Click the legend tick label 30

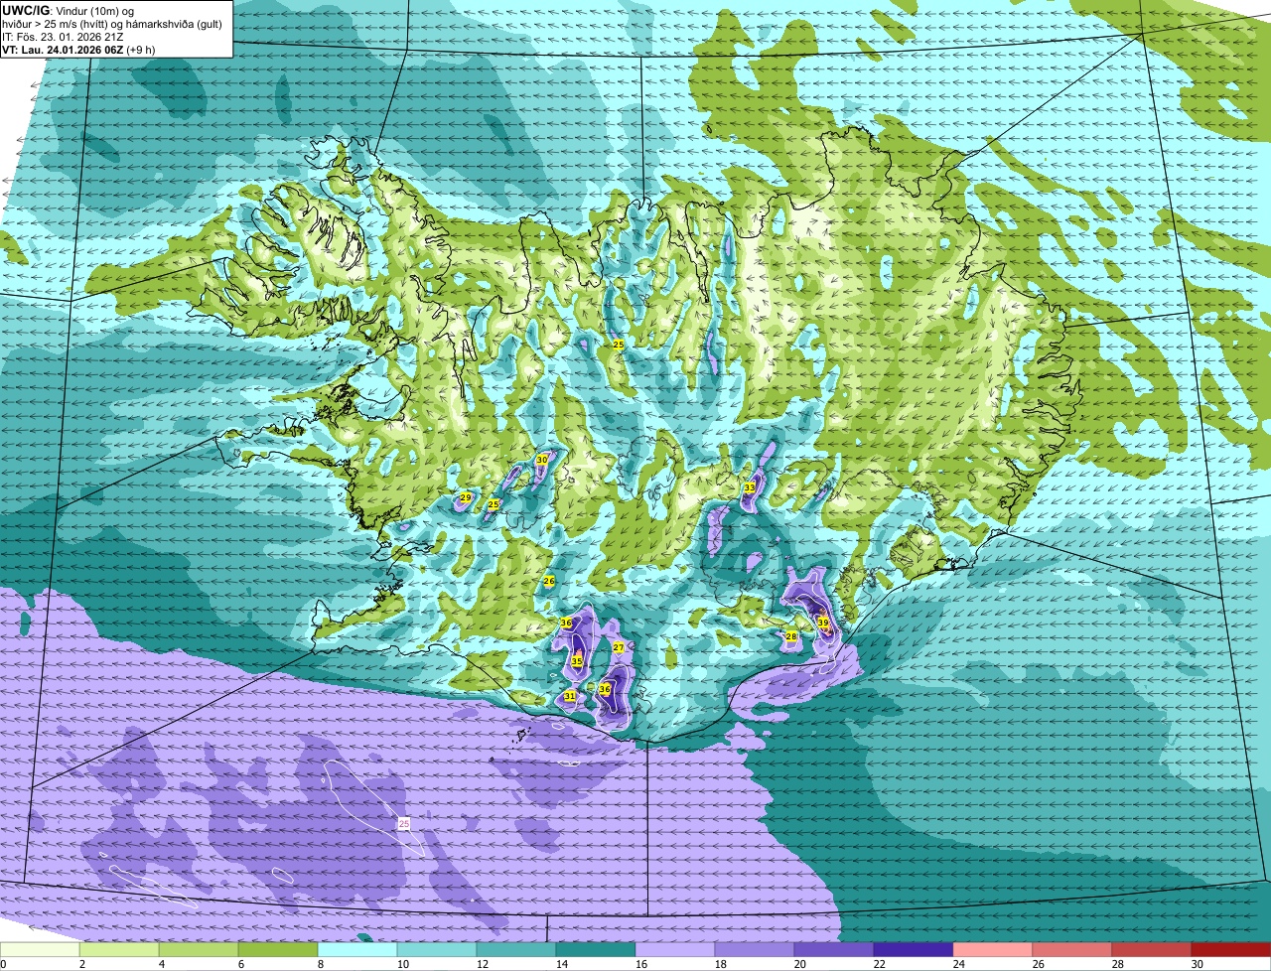pos(1198,964)
